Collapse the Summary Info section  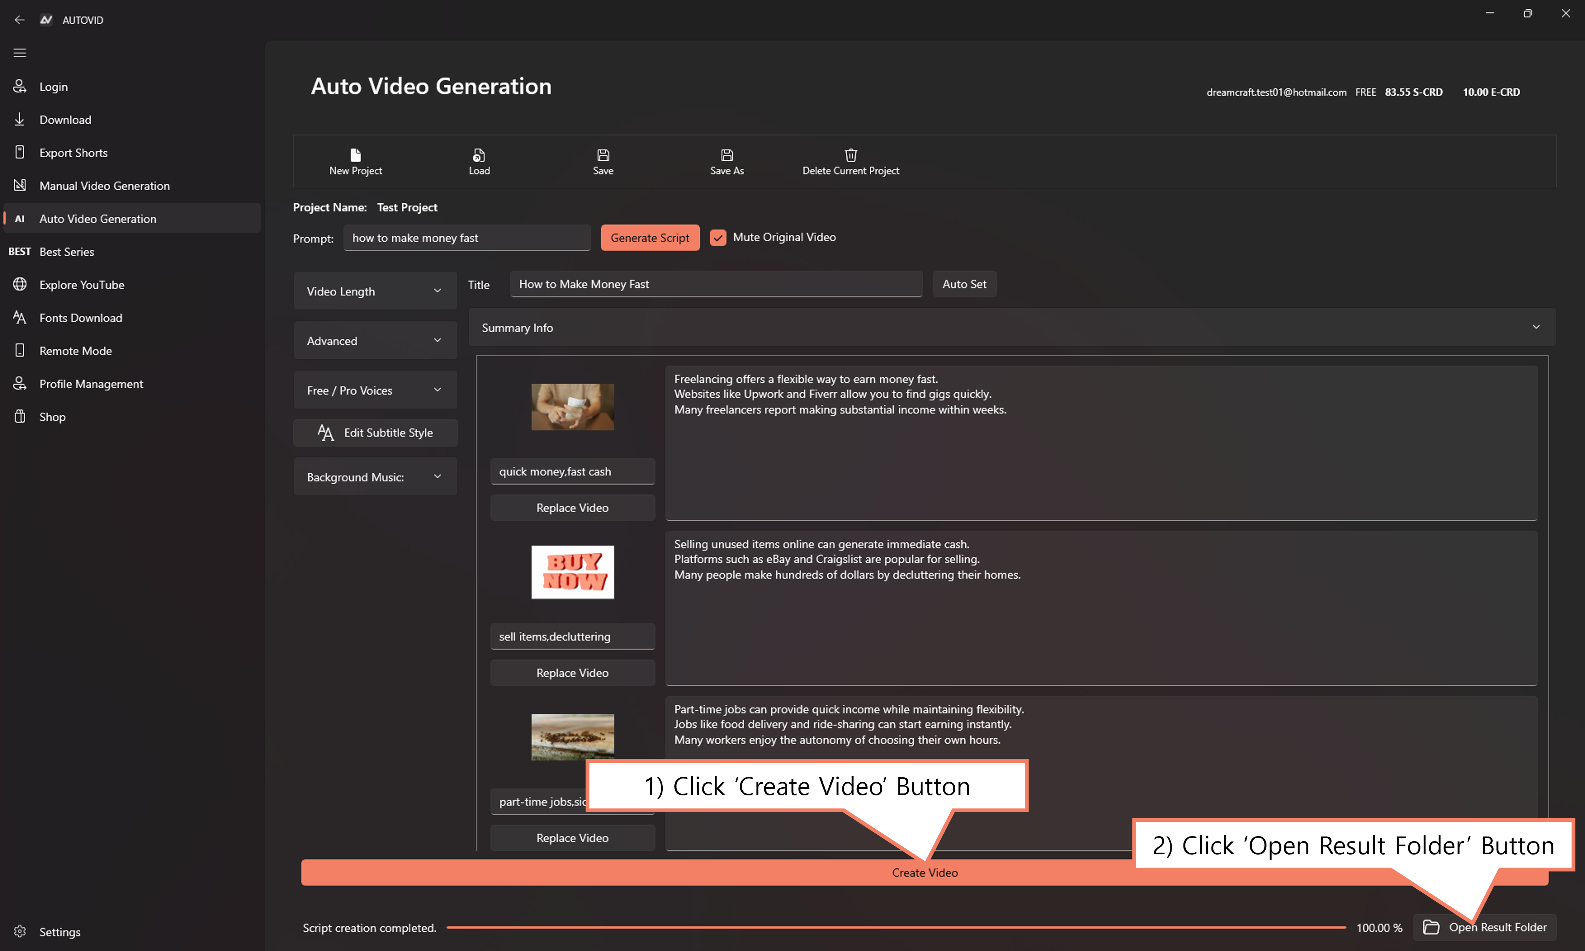click(x=1535, y=327)
